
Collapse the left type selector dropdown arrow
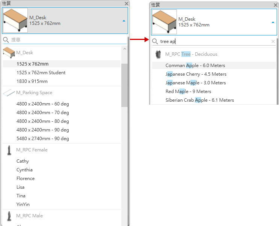click(x=124, y=21)
